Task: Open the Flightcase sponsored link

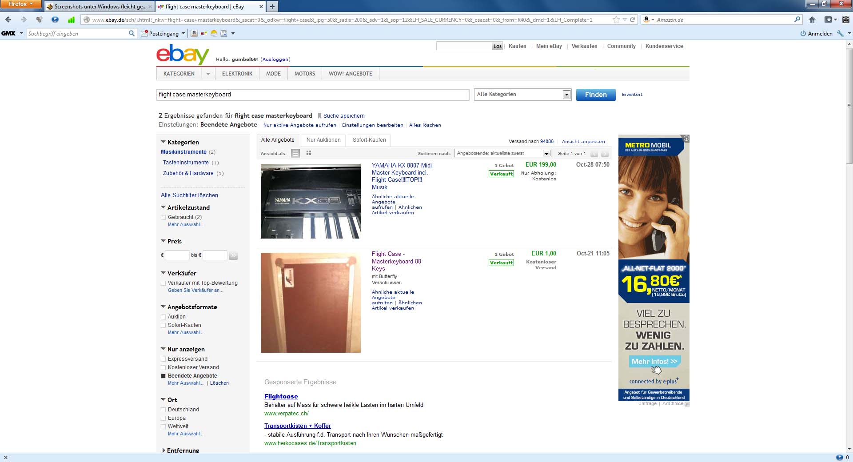Action: 281,396
